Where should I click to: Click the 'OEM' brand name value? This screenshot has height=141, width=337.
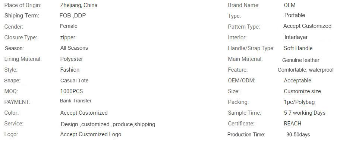(290, 5)
